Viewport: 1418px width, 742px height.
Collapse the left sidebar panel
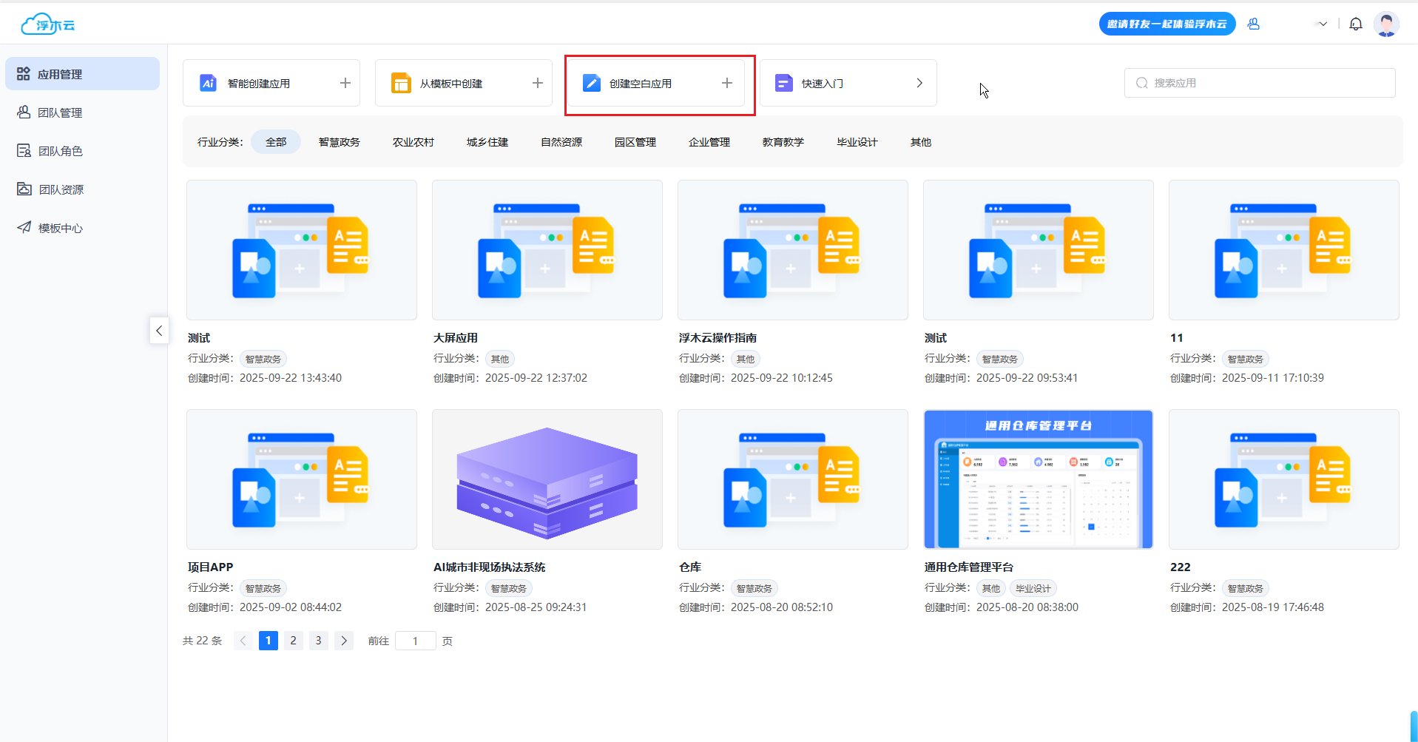159,331
